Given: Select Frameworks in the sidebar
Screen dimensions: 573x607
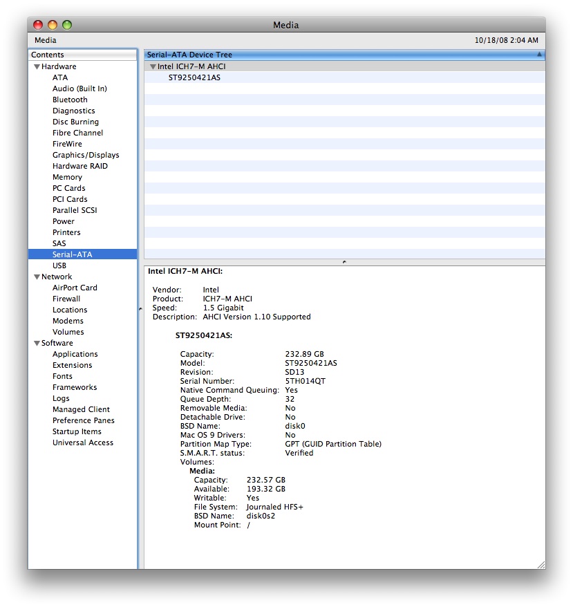Looking at the screenshot, I should coord(75,388).
